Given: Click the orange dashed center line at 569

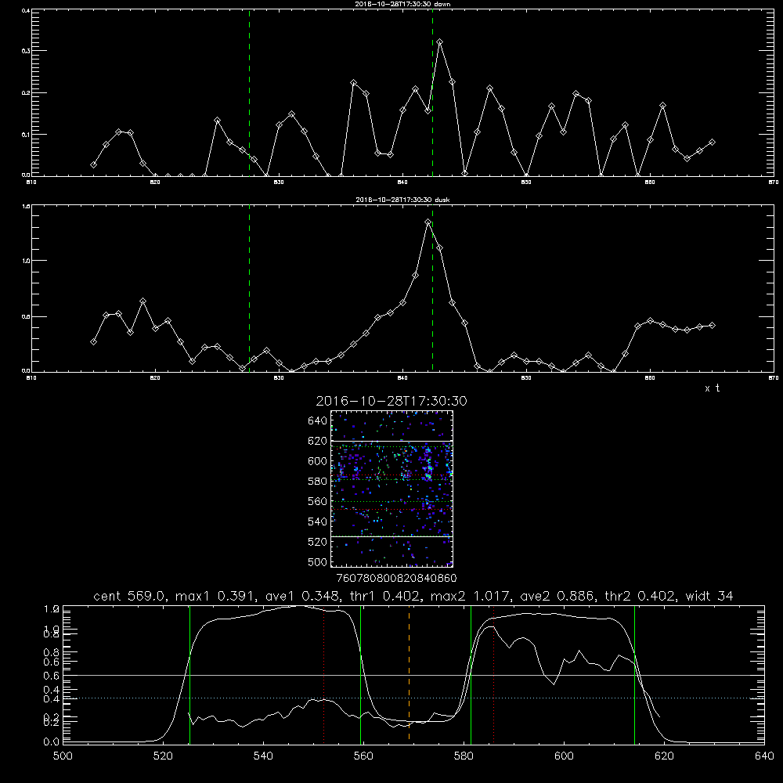Looking at the screenshot, I should (x=409, y=673).
